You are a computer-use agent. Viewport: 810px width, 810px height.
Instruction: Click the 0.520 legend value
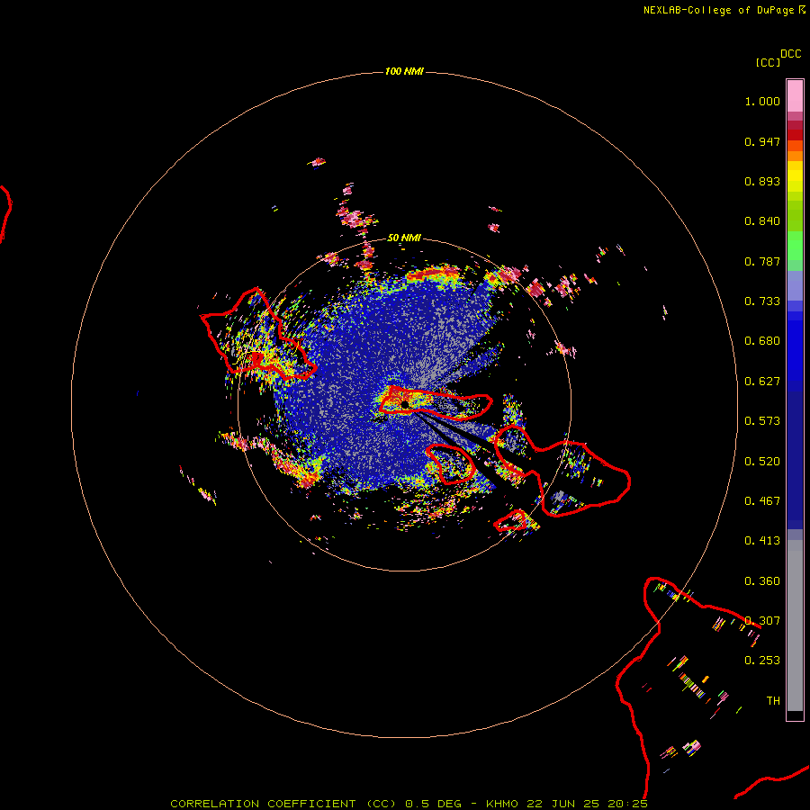(762, 462)
